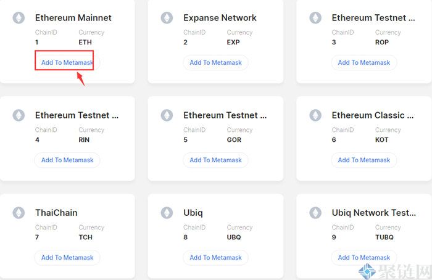Click the ThaiChain chain icon
This screenshot has height=280, width=432.
pos(19,213)
